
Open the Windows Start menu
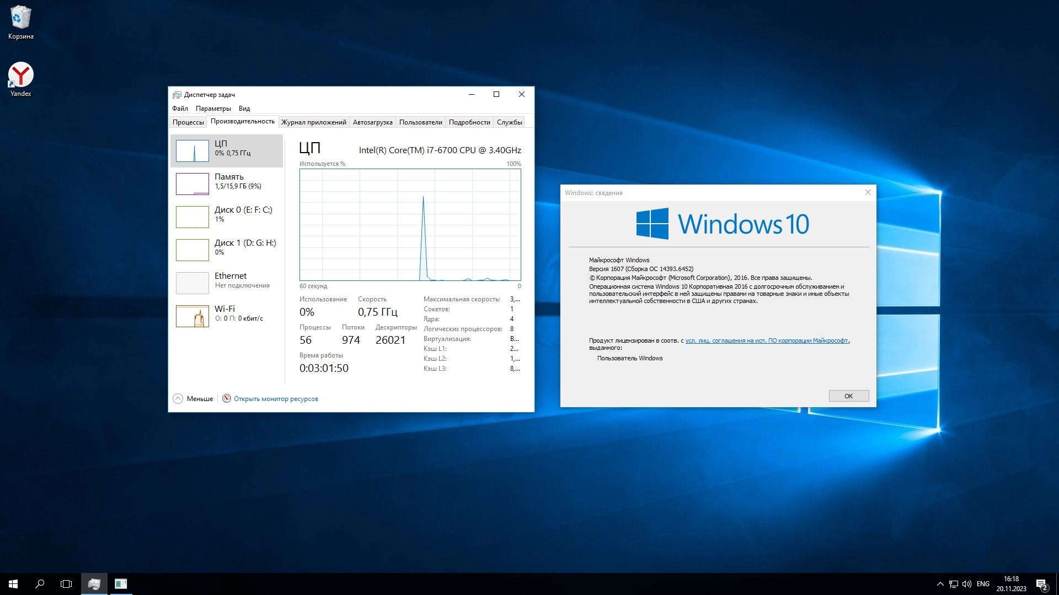tap(13, 584)
